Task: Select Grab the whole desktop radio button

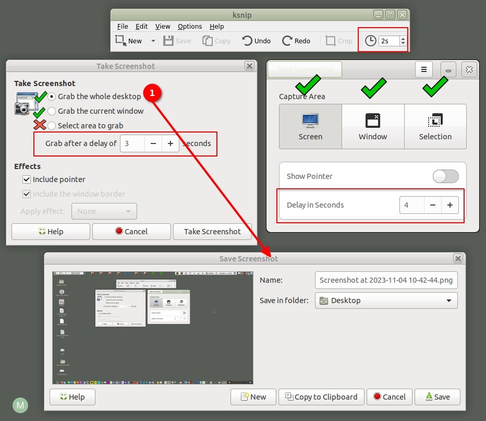Action: [52, 97]
